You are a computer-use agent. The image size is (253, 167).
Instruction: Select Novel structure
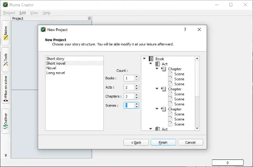pos(74,68)
